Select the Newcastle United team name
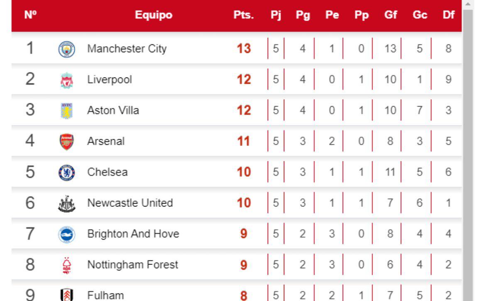Screen dimensions: 484x301 [130, 203]
